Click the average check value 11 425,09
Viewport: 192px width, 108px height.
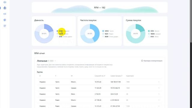click(x=98, y=88)
